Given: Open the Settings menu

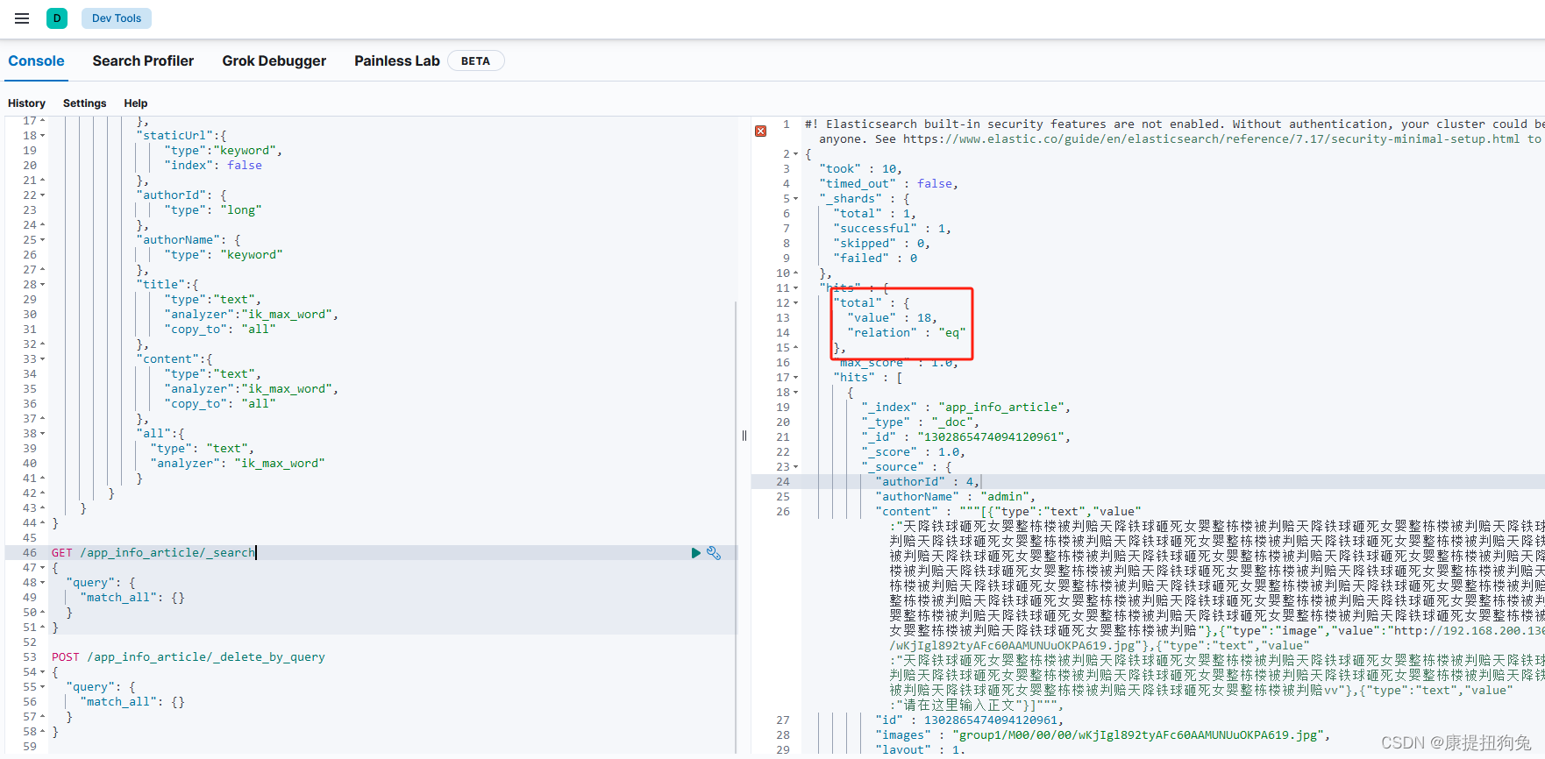Looking at the screenshot, I should coord(84,103).
